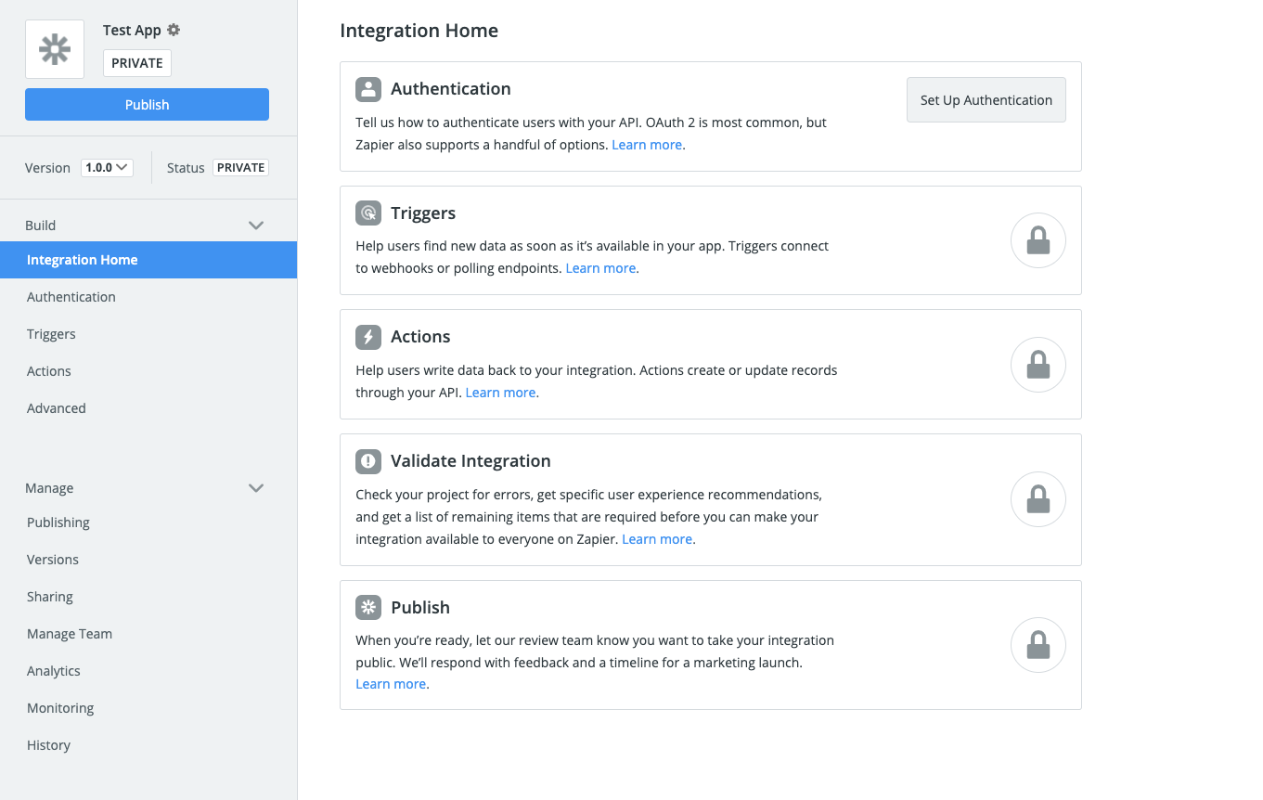Open the Advanced sidebar item
The width and height of the screenshot is (1263, 800).
(x=57, y=408)
